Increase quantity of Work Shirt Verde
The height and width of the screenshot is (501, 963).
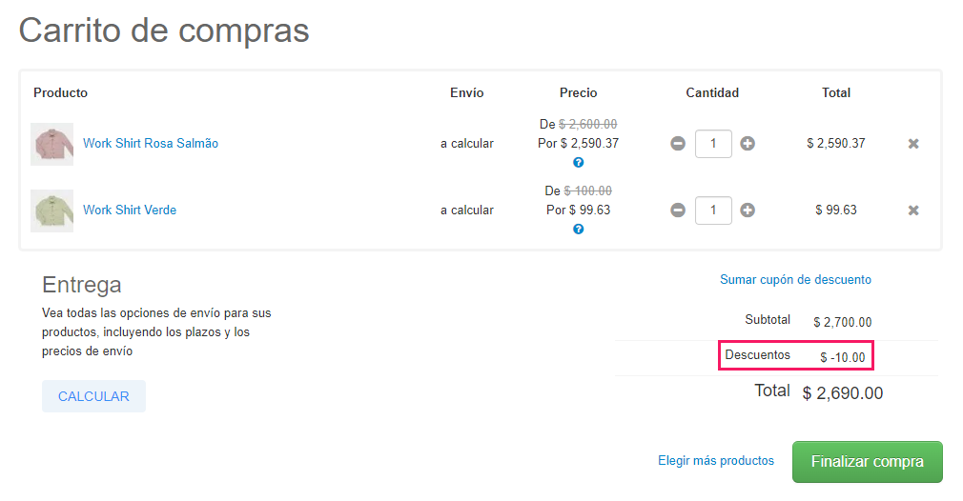click(x=748, y=210)
